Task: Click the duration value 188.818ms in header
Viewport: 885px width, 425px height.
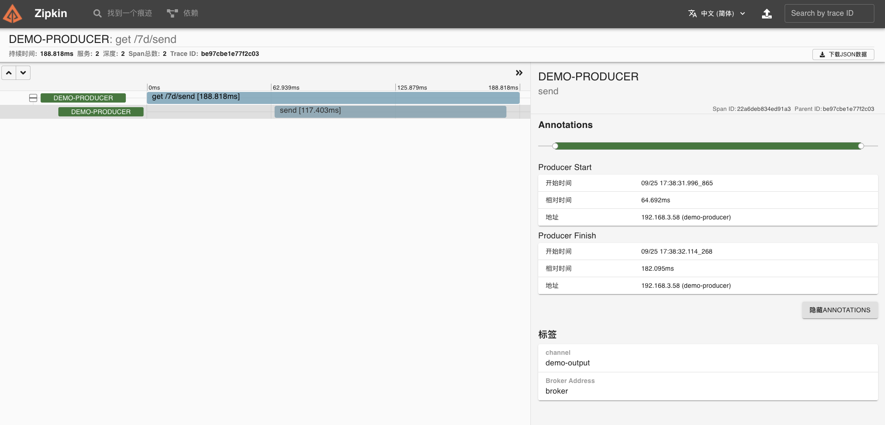Action: tap(56, 54)
